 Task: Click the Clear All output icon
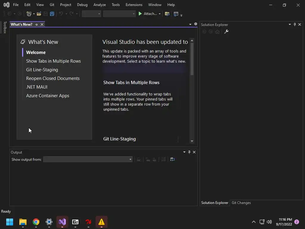click(164, 159)
